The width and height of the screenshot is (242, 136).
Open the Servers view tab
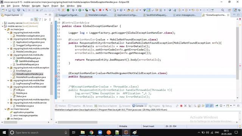87,106
